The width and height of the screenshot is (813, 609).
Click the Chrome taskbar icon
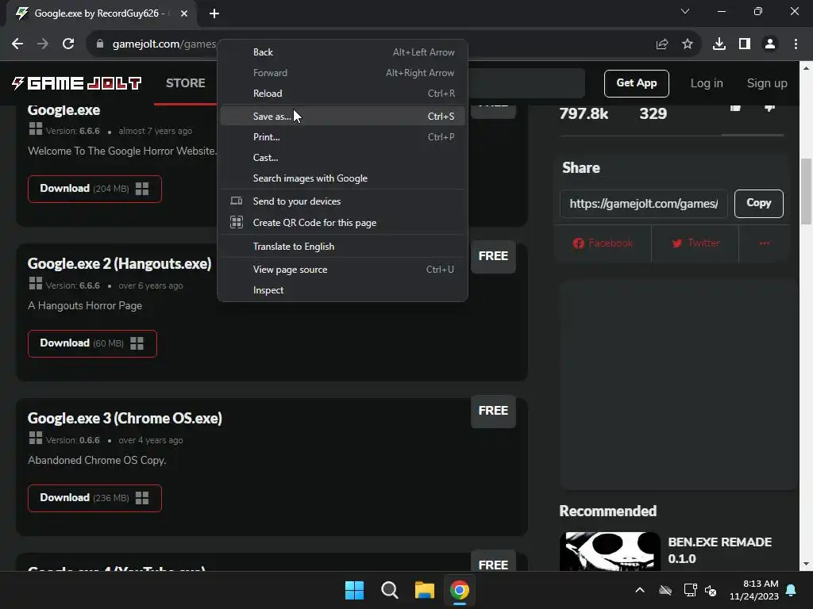click(460, 590)
